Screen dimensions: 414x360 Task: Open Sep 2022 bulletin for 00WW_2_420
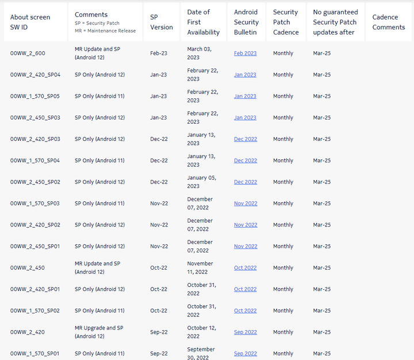pos(246,332)
